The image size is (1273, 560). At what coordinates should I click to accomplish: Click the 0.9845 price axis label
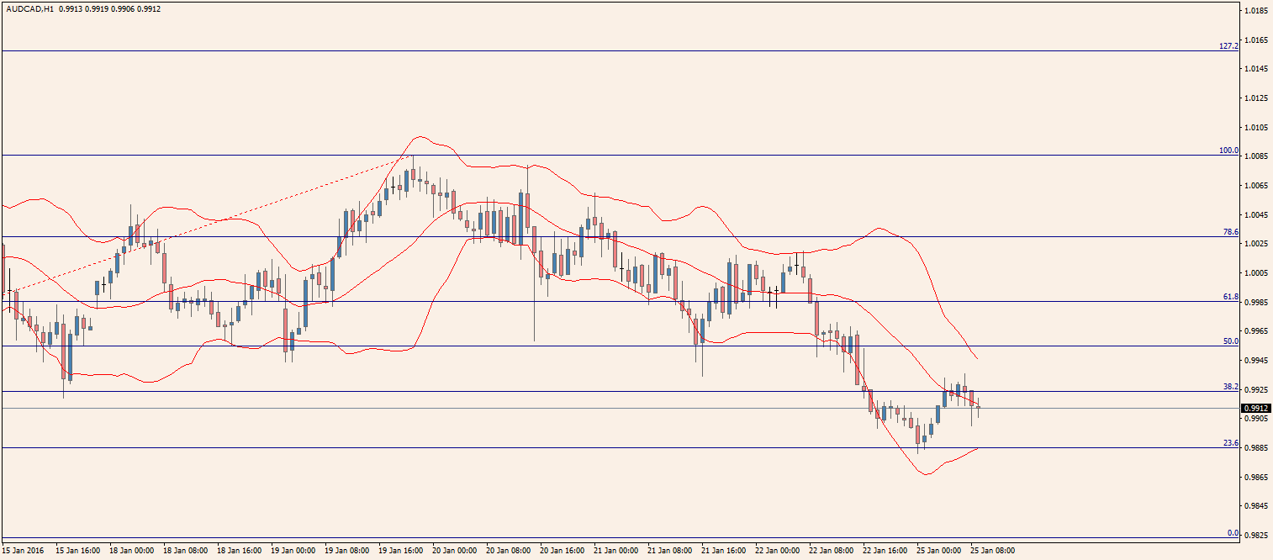(x=1256, y=506)
